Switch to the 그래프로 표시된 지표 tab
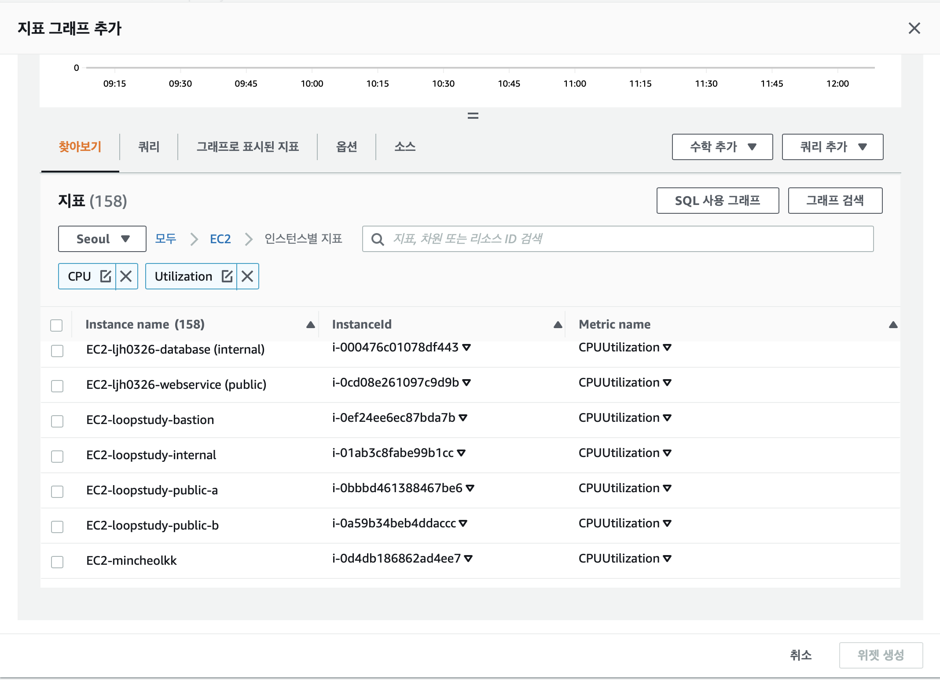The width and height of the screenshot is (940, 680). 247,147
